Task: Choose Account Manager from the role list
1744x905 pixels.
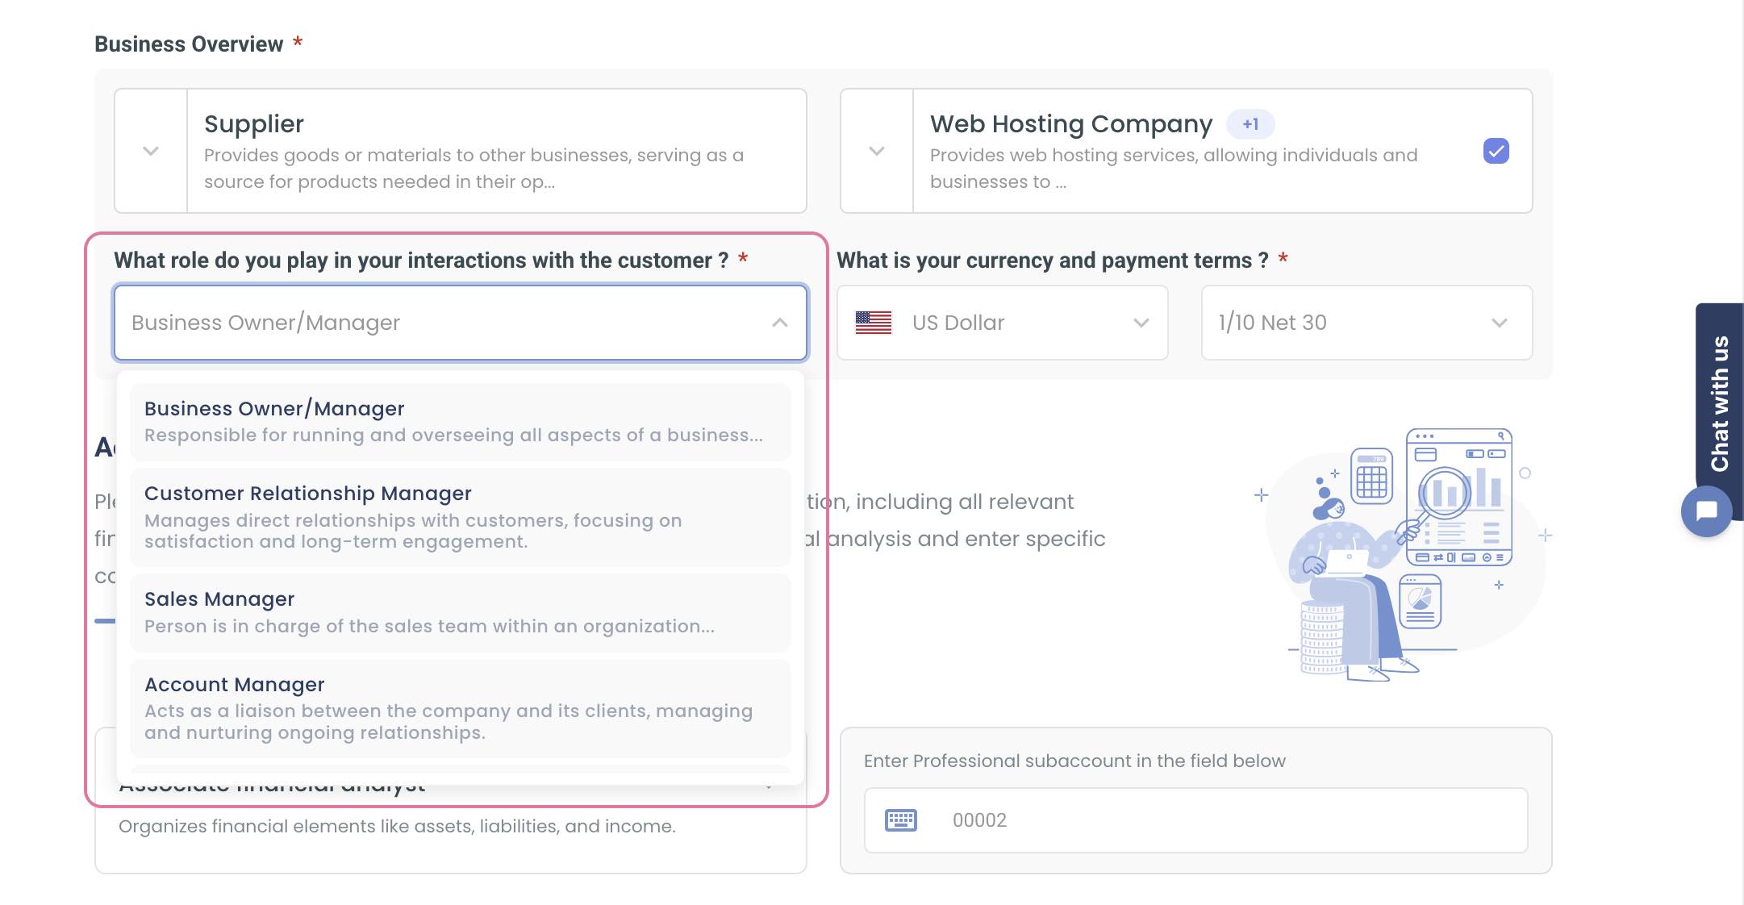Action: (460, 707)
